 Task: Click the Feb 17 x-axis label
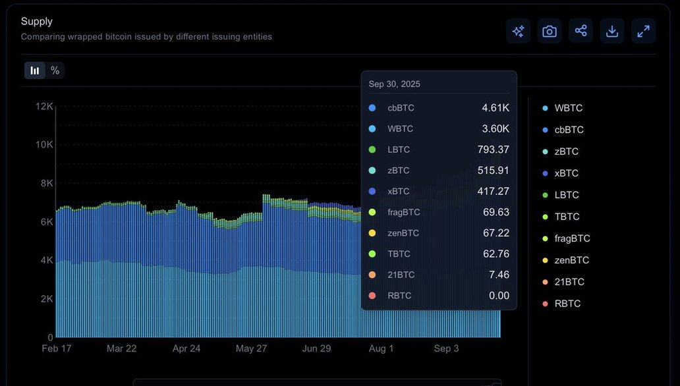[57, 348]
